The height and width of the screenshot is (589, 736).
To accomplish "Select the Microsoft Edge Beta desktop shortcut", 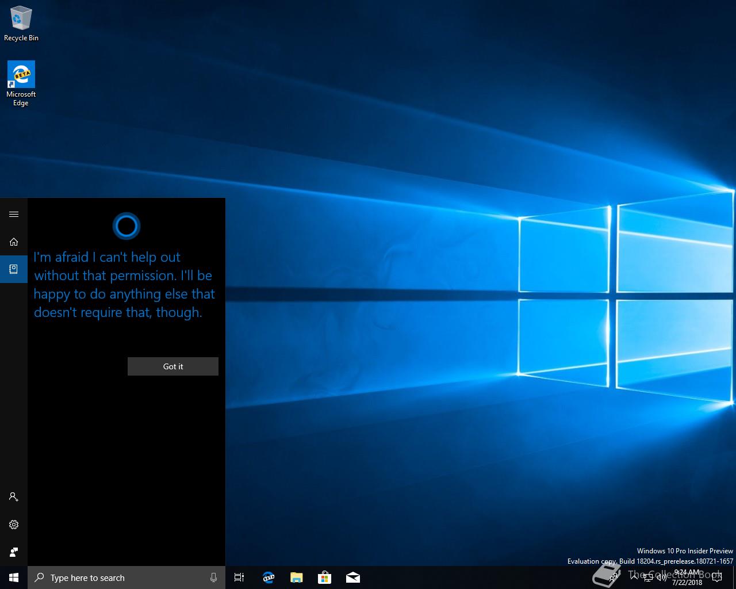I will [x=21, y=83].
